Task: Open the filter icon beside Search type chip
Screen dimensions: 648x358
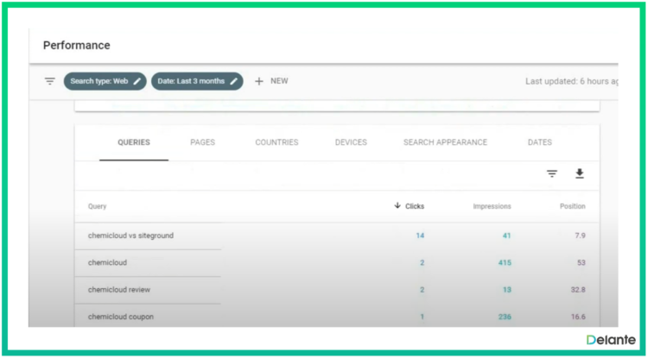Action: pyautogui.click(x=49, y=81)
